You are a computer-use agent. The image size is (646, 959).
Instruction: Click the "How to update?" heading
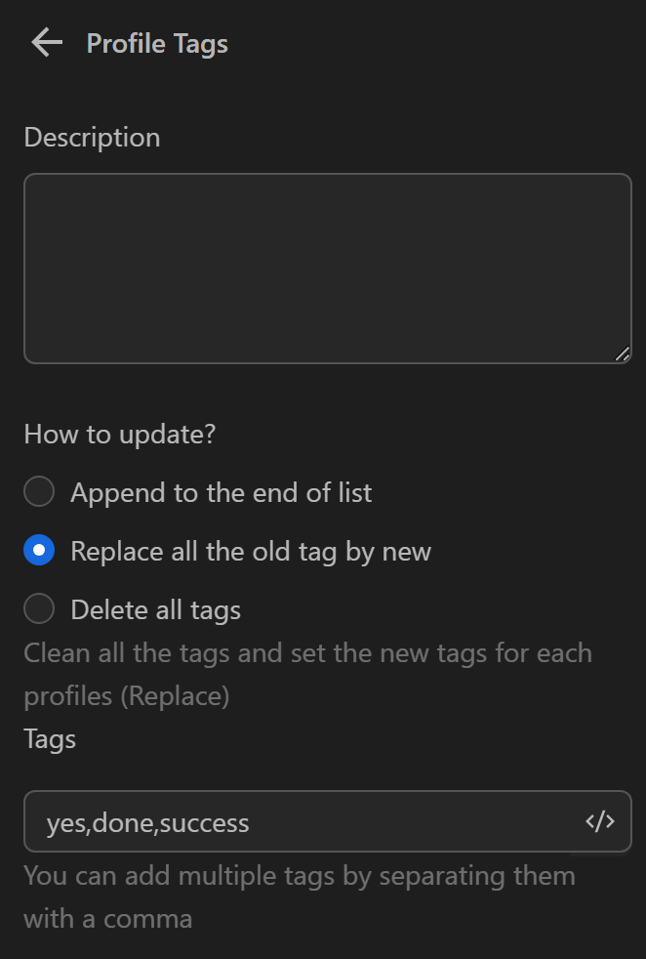pos(119,435)
